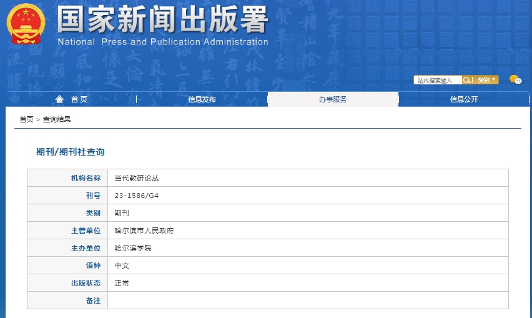Image resolution: width=532 pixels, height=318 pixels.
Task: Select the journal name 当代教研论丛
Action: [137, 178]
